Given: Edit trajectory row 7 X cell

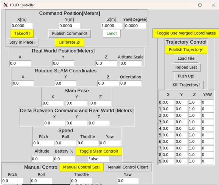Looking at the screenshot, I should (168, 148).
